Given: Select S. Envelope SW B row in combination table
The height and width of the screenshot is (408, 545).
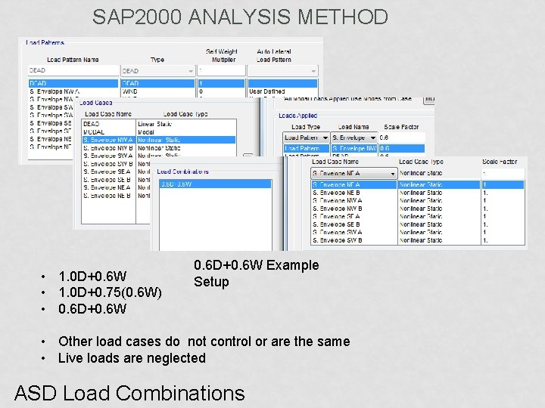Looking at the screenshot, I should pyautogui.click(x=417, y=240).
